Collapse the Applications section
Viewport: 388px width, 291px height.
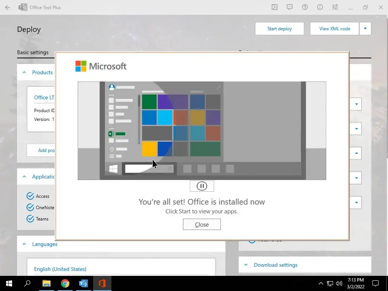click(x=24, y=177)
